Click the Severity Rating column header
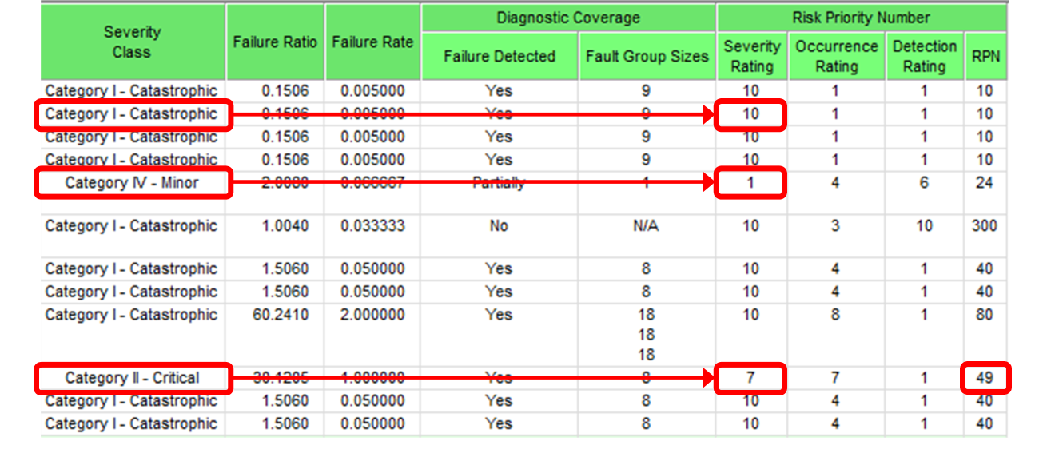Screen dimensions: 1039x465 [x=751, y=56]
